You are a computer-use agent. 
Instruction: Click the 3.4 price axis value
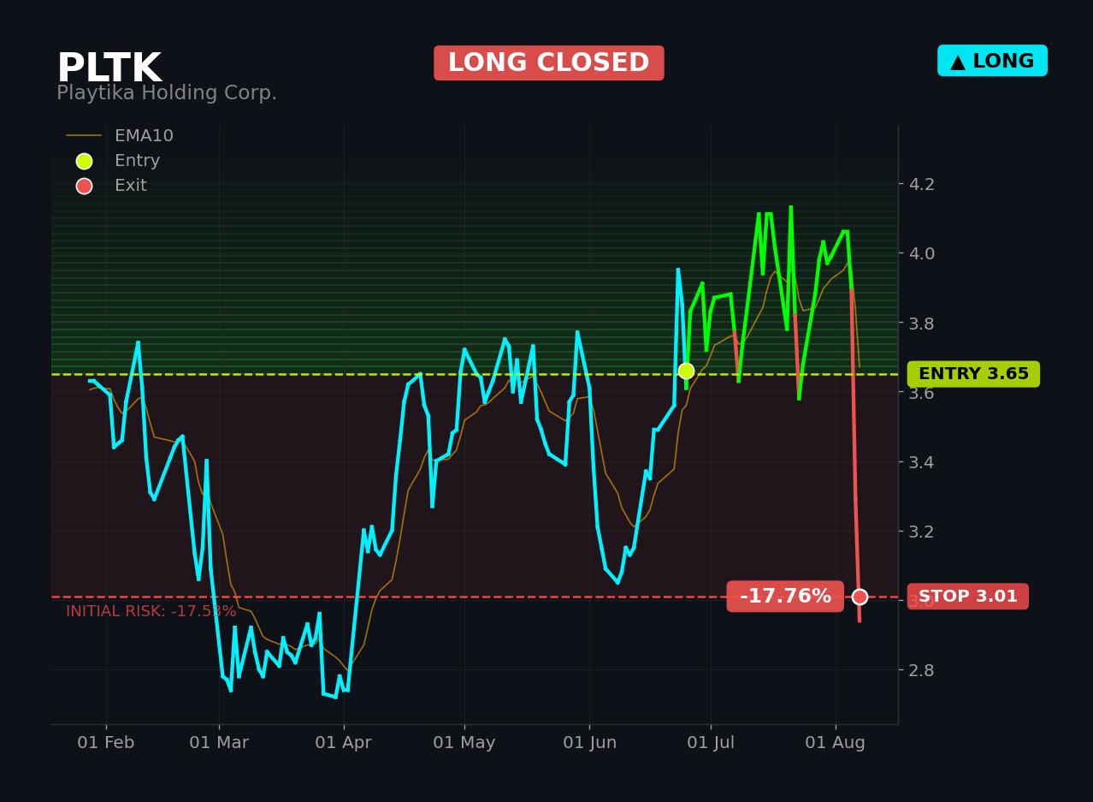tap(921, 462)
